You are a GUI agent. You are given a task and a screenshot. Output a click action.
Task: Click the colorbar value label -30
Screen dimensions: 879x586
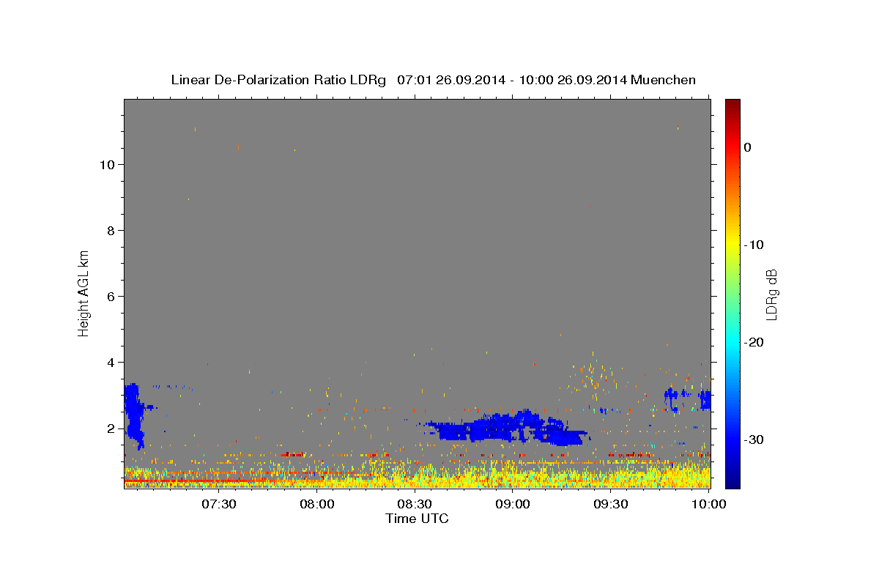[x=754, y=439]
